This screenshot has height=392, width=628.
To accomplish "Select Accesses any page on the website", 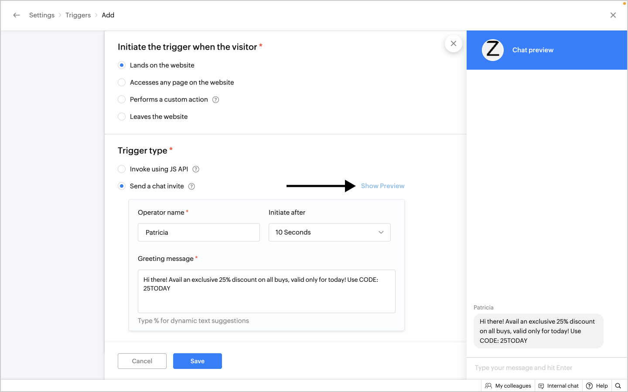I will tap(122, 82).
